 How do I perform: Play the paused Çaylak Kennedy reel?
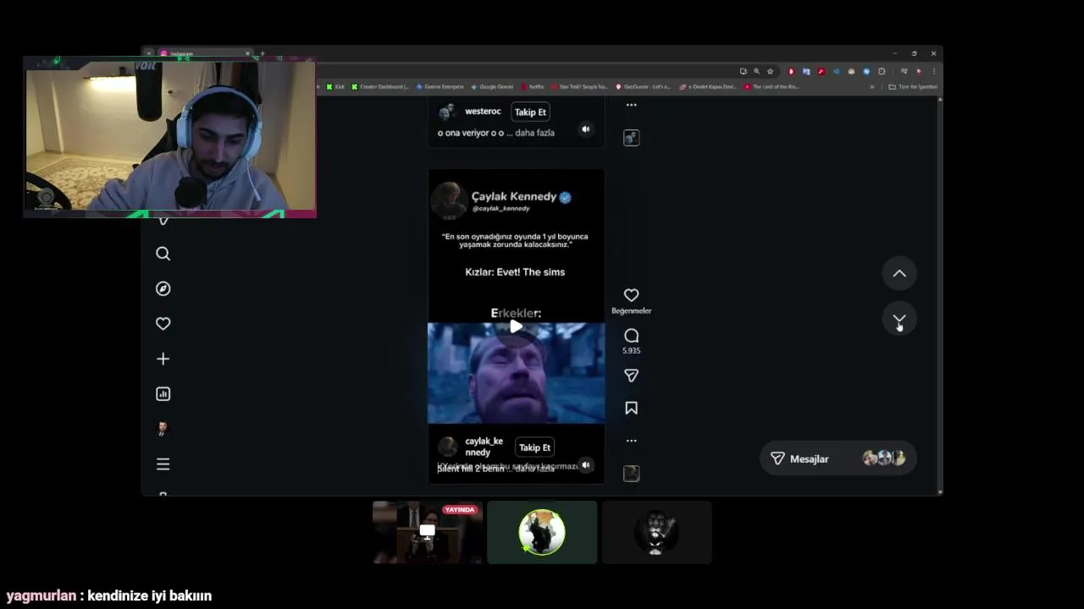[x=516, y=326]
